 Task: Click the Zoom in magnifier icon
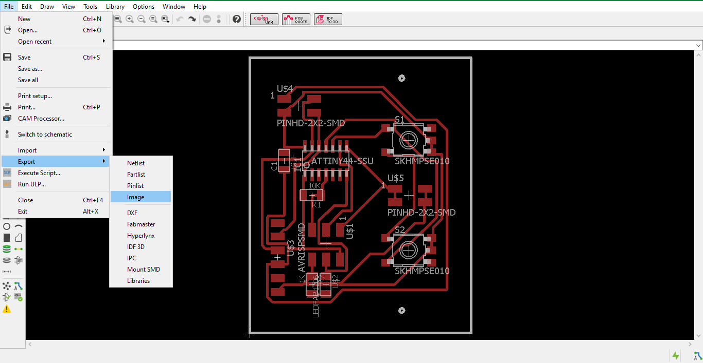[x=130, y=19]
